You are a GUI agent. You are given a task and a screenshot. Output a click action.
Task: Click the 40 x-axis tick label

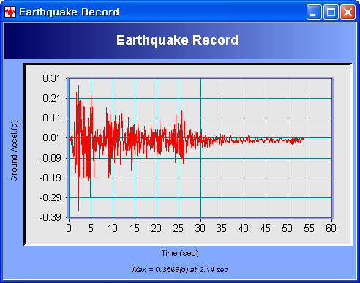244,228
